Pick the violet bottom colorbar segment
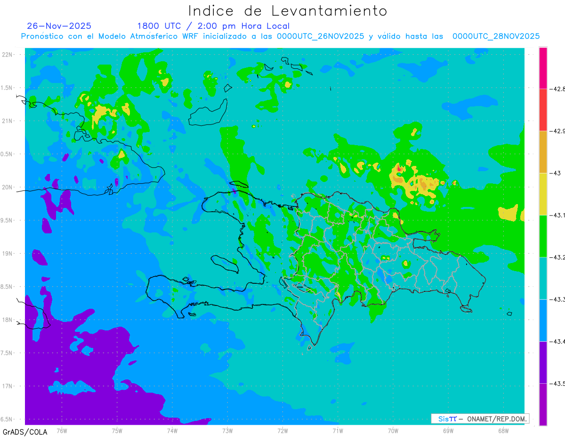Viewport: 565px width, 437px height. (543, 404)
